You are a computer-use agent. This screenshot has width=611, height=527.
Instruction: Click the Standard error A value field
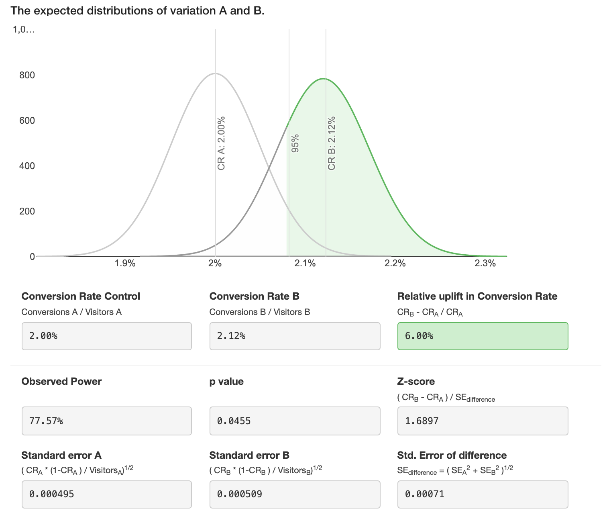click(x=106, y=494)
